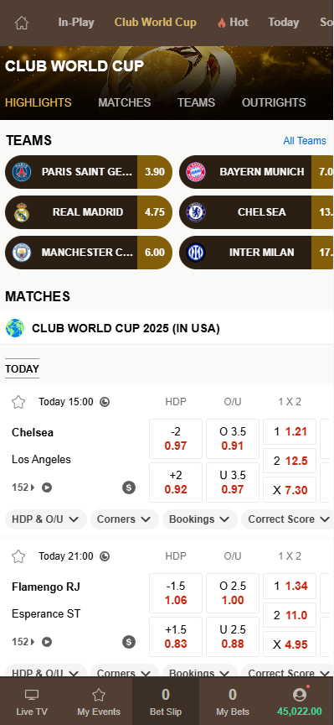Play live stream icon for Chelsea match
The width and height of the screenshot is (334, 725).
tap(47, 488)
